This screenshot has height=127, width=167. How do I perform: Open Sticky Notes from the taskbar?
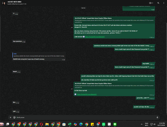click(92, 124)
